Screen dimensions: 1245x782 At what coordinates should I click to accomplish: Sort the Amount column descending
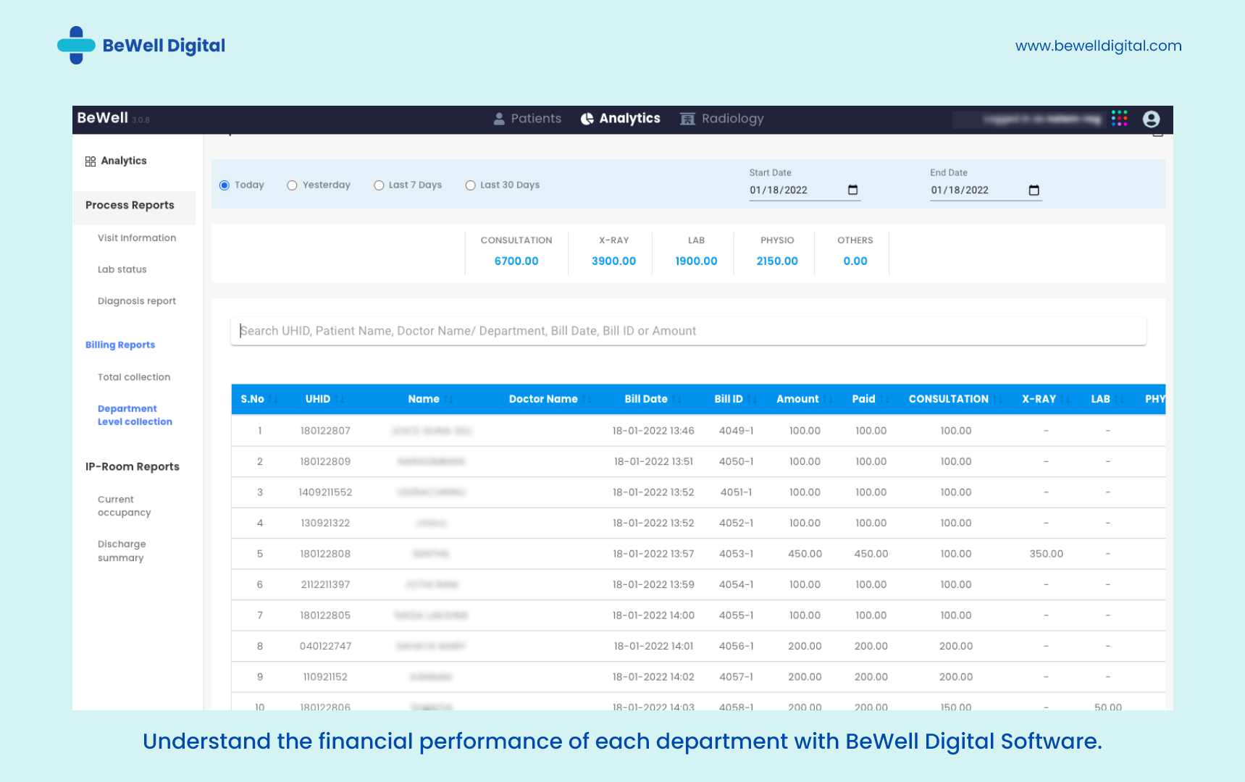(x=830, y=399)
